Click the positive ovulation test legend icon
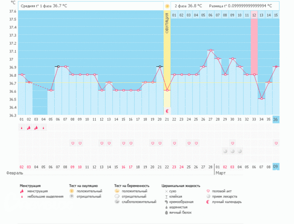Screen dimensions: 294x224 72,191
